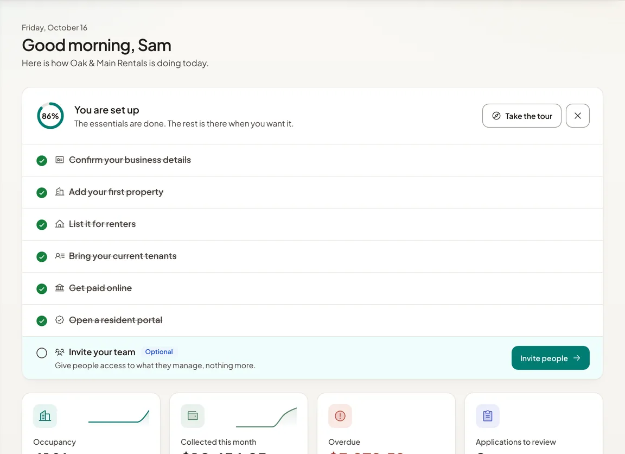Click the Overdue card label
The image size is (625, 454).
click(x=344, y=442)
